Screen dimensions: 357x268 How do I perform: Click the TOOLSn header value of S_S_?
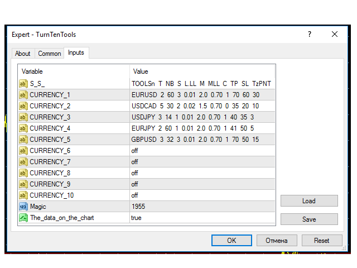(201, 84)
